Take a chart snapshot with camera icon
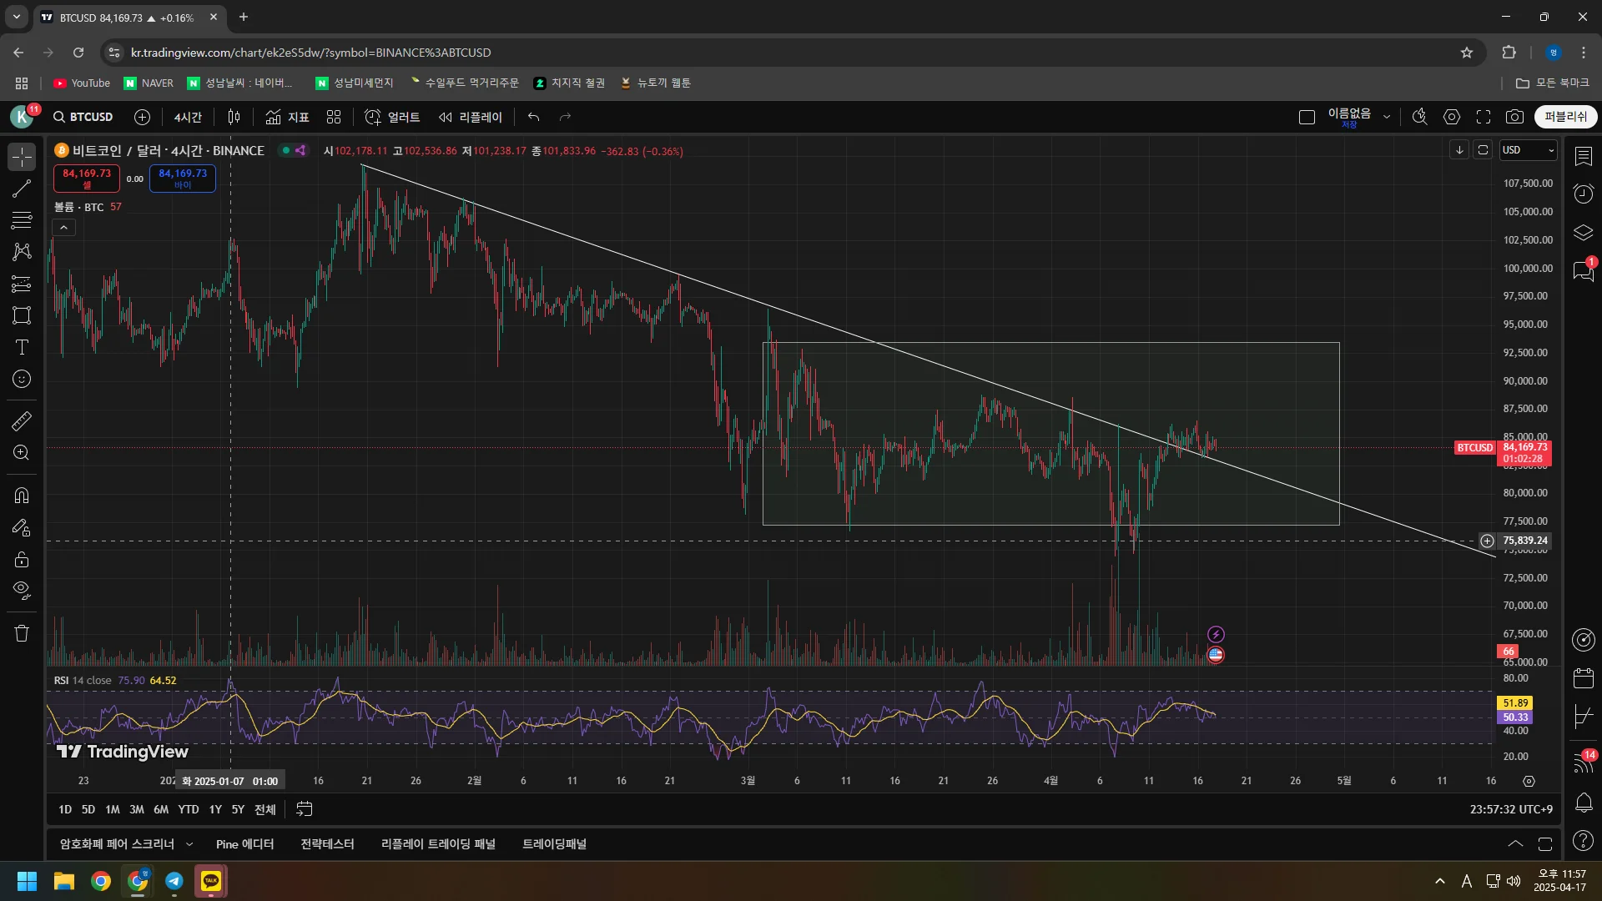 (x=1514, y=117)
